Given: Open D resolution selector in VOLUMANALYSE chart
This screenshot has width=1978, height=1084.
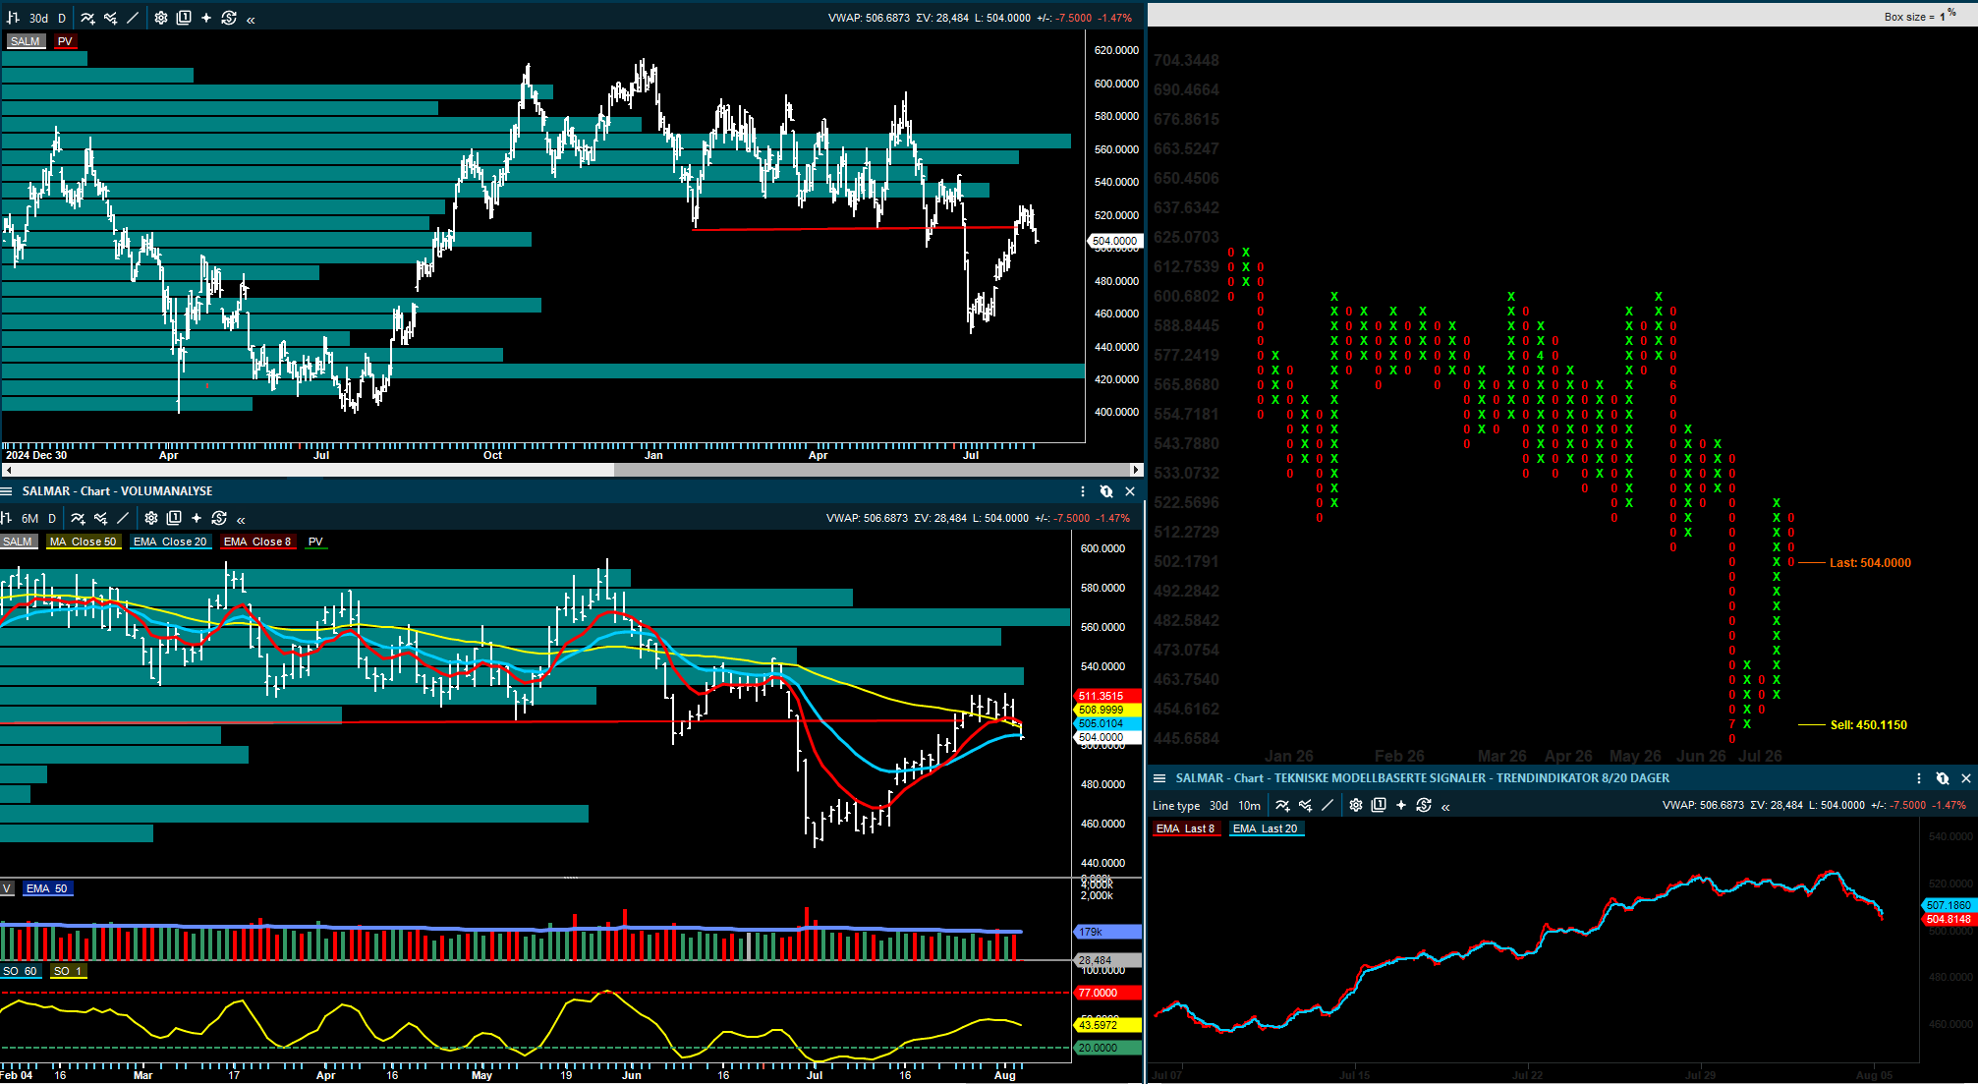Looking at the screenshot, I should tap(52, 518).
